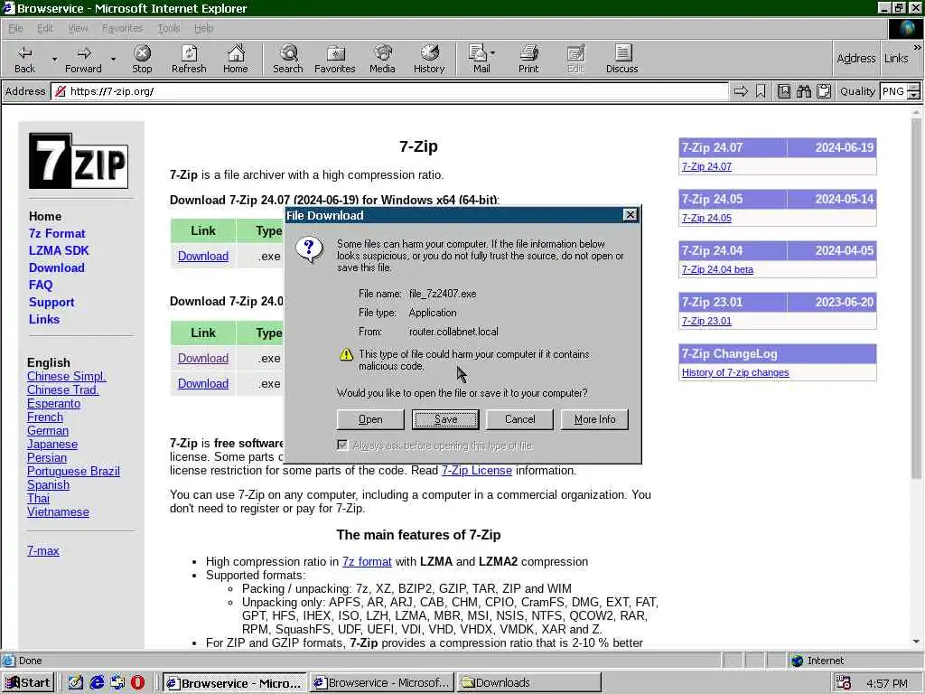The height and width of the screenshot is (694, 925).
Task: Open the Back button history dropdown arrow
Action: click(x=54, y=59)
